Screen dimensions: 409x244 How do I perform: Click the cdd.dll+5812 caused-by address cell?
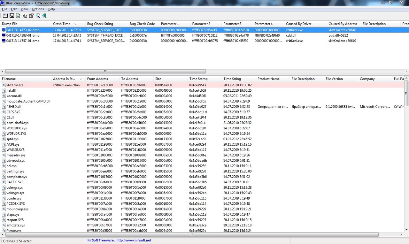[338, 35]
